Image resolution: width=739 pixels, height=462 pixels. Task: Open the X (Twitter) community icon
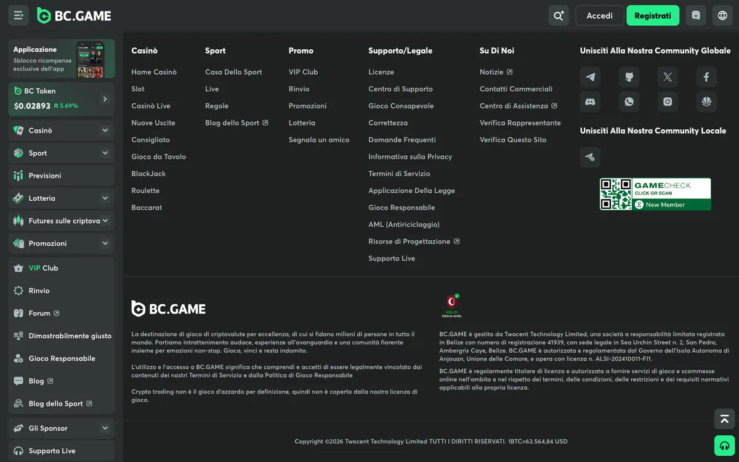668,77
